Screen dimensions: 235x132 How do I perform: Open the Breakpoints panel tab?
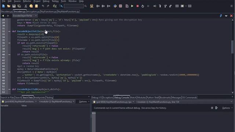click(39, 98)
